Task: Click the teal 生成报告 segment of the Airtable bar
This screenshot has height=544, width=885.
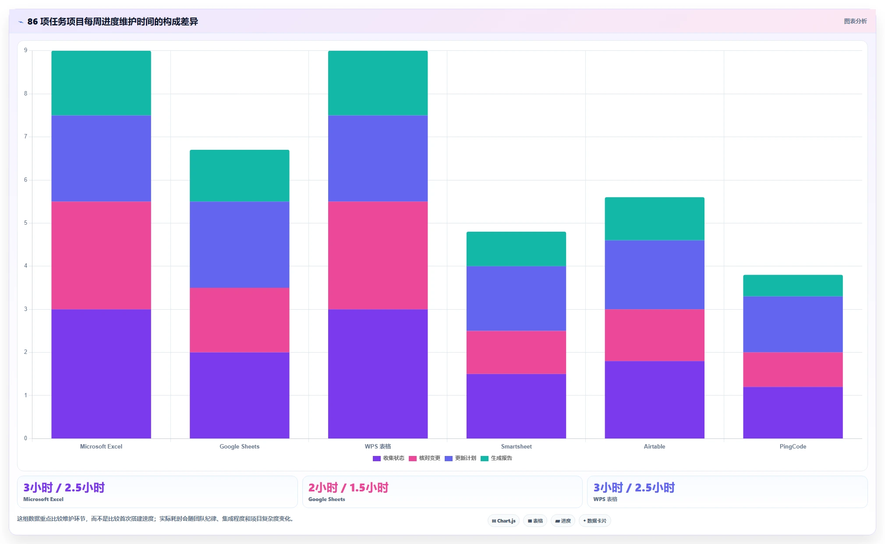Action: [x=655, y=219]
